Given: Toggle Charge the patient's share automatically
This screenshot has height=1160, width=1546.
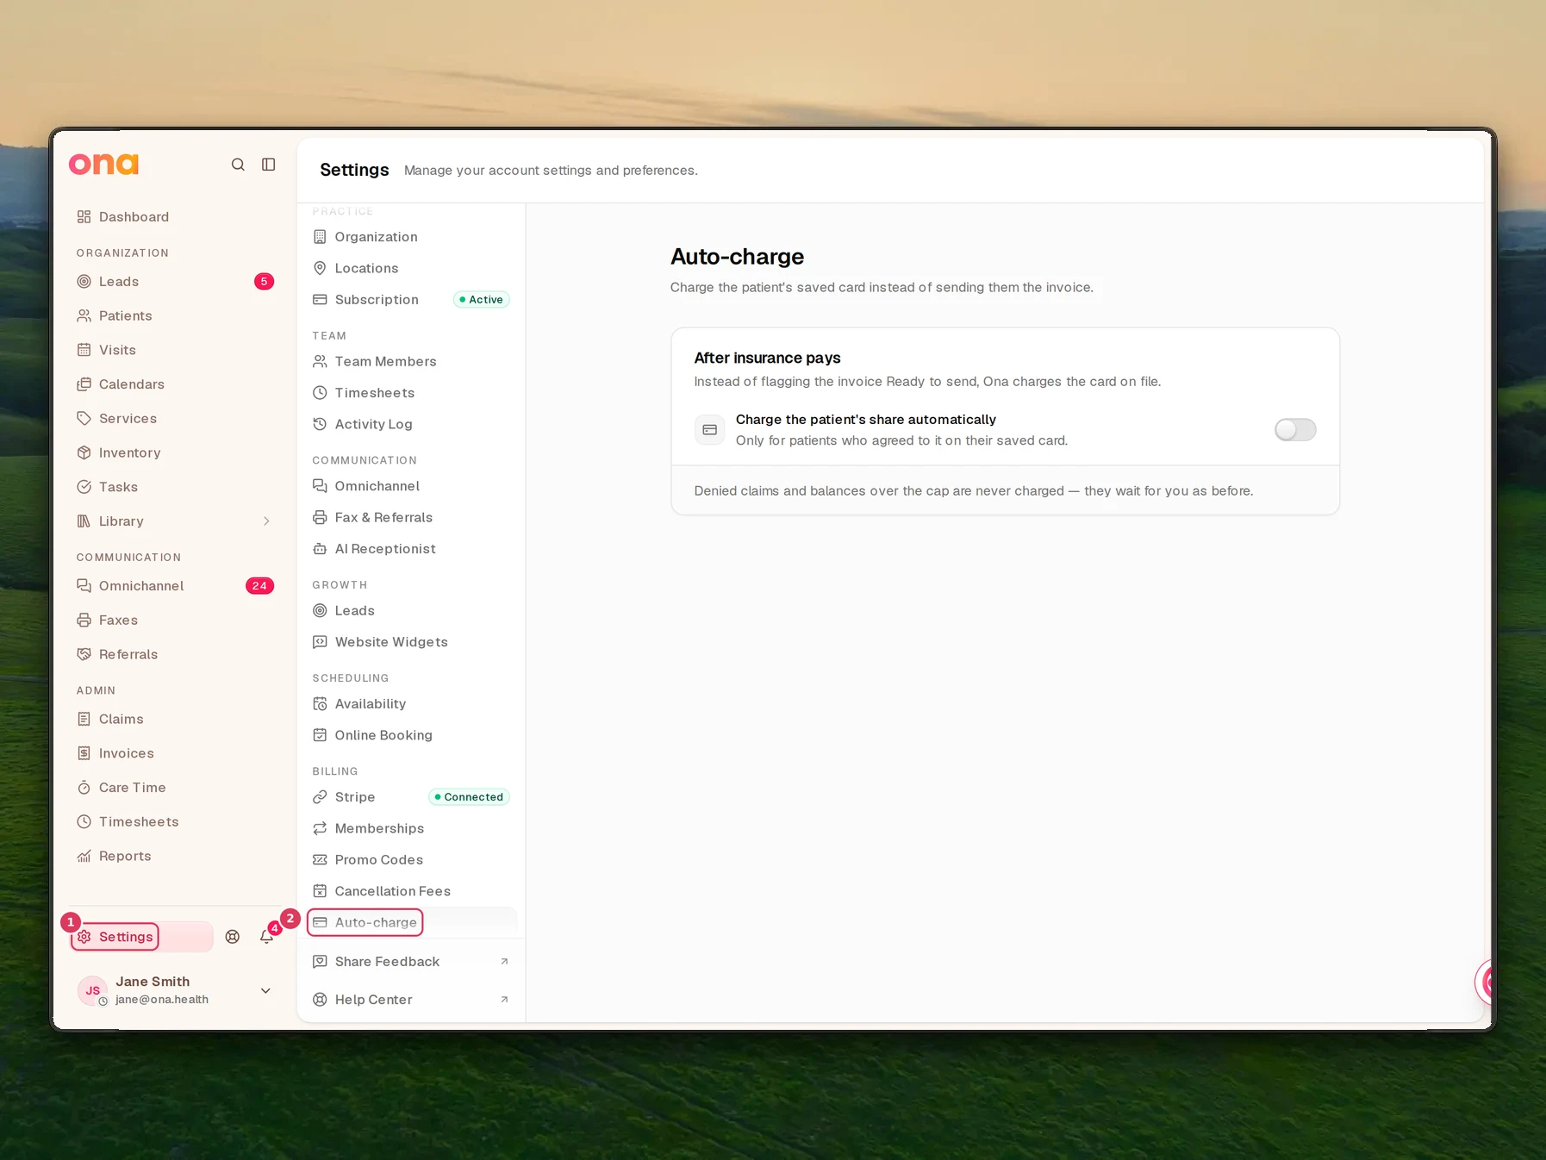Looking at the screenshot, I should [x=1295, y=430].
